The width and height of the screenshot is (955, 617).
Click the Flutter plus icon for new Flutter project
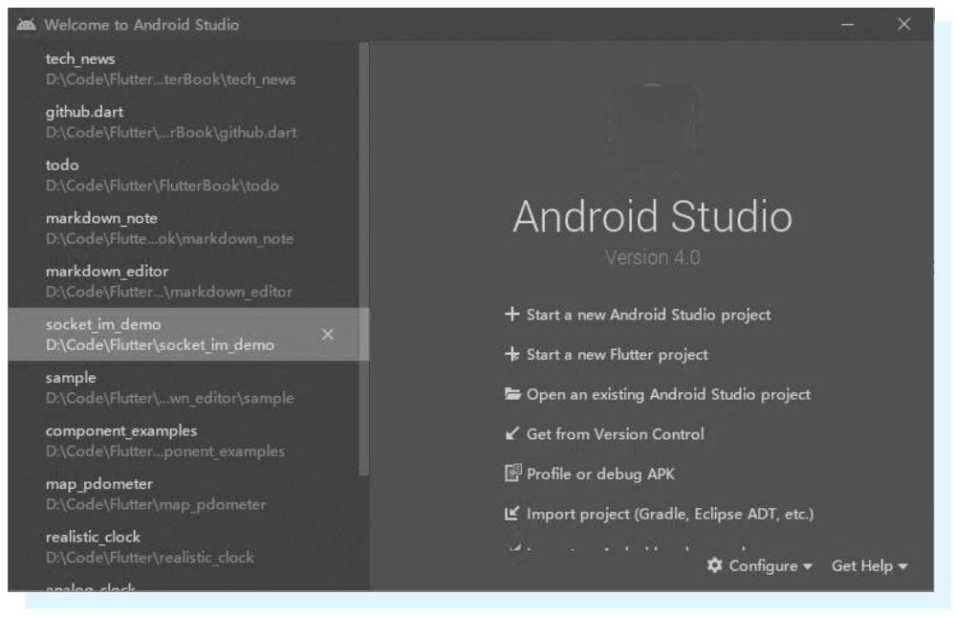click(511, 354)
